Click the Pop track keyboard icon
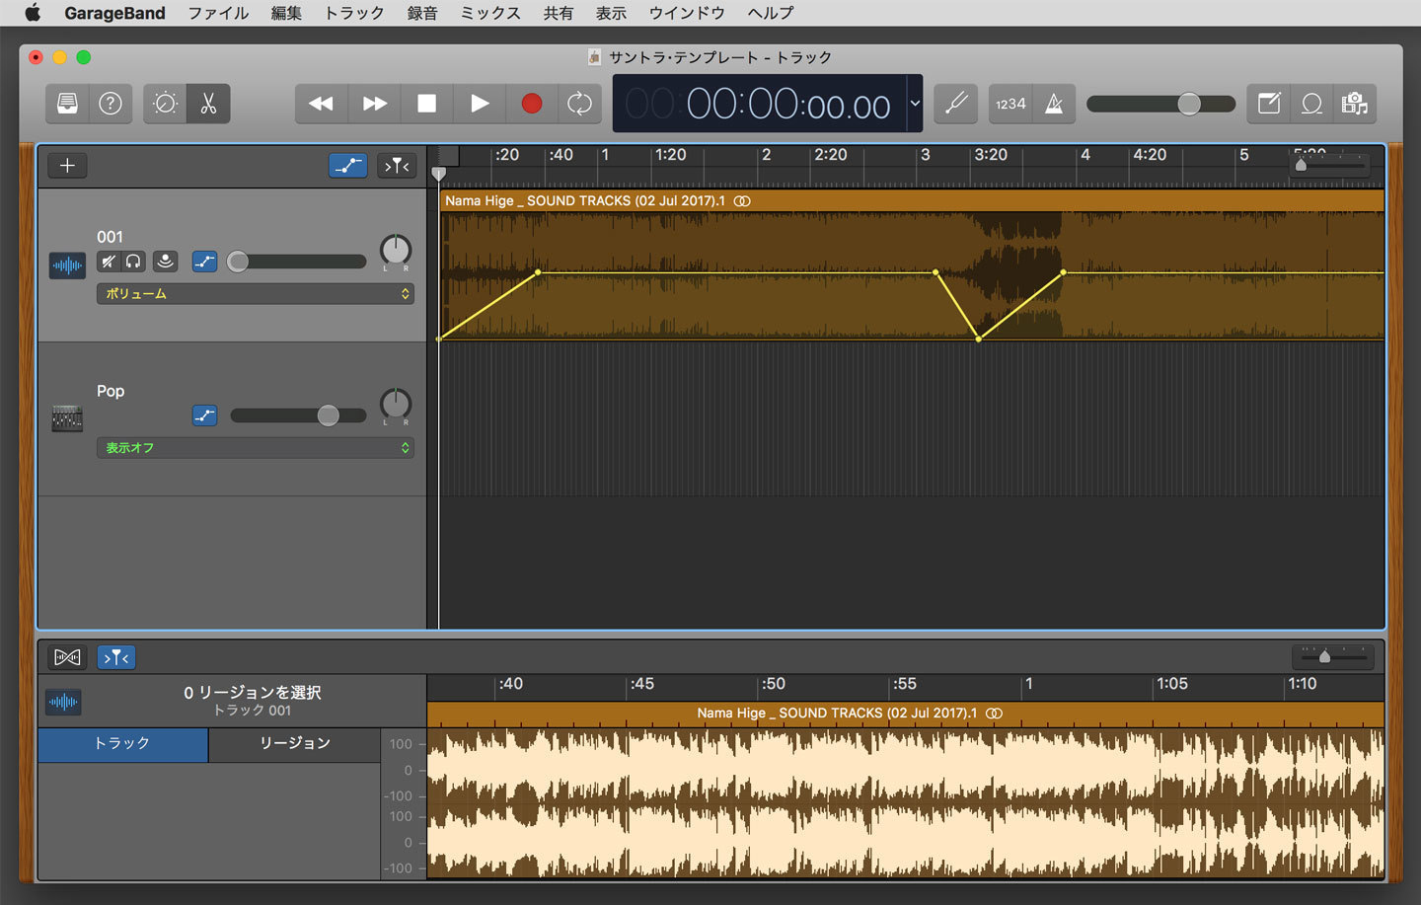The image size is (1421, 905). pos(67,418)
